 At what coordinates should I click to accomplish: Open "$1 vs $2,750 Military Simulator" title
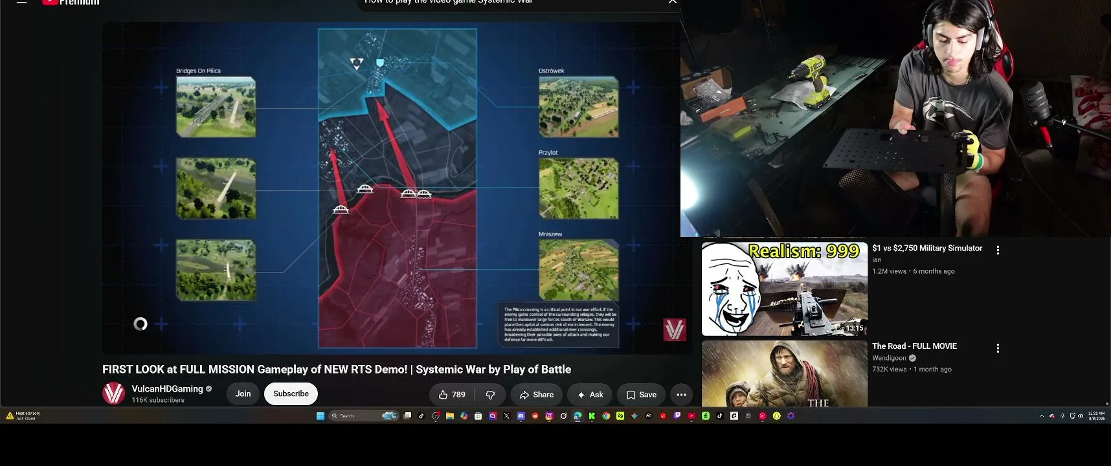point(926,248)
